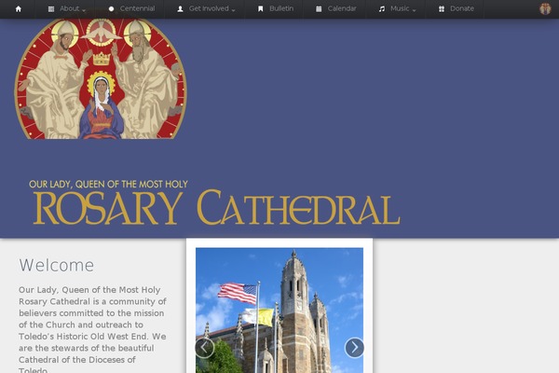Click the welcome paragraph mentioning Toledo's Old West End
Image resolution: width=559 pixels, height=373 pixels.
coord(92,329)
